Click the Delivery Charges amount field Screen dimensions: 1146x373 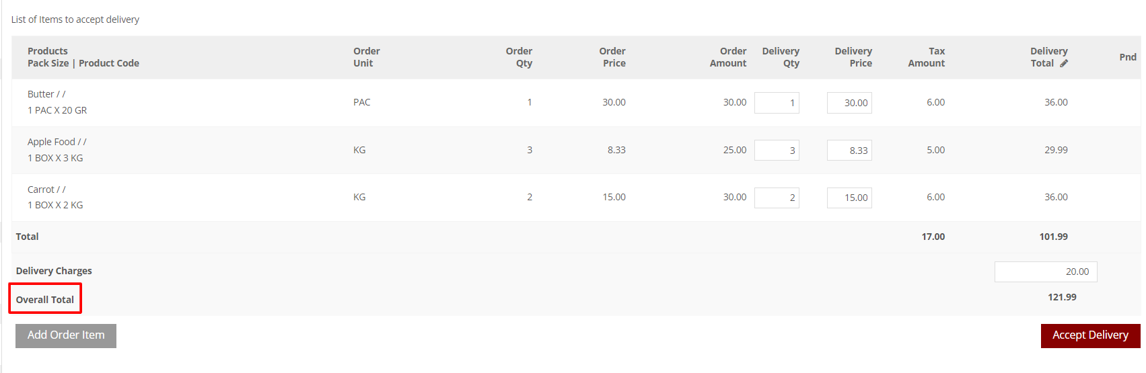pyautogui.click(x=1046, y=272)
